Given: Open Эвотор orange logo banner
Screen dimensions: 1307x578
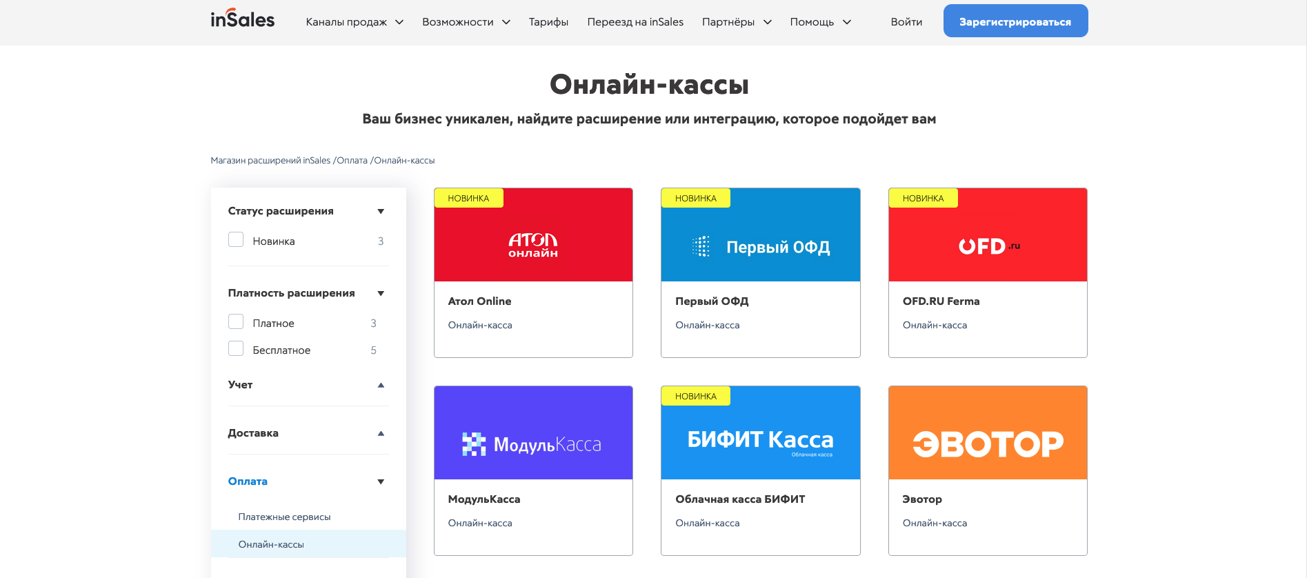Looking at the screenshot, I should tap(988, 433).
